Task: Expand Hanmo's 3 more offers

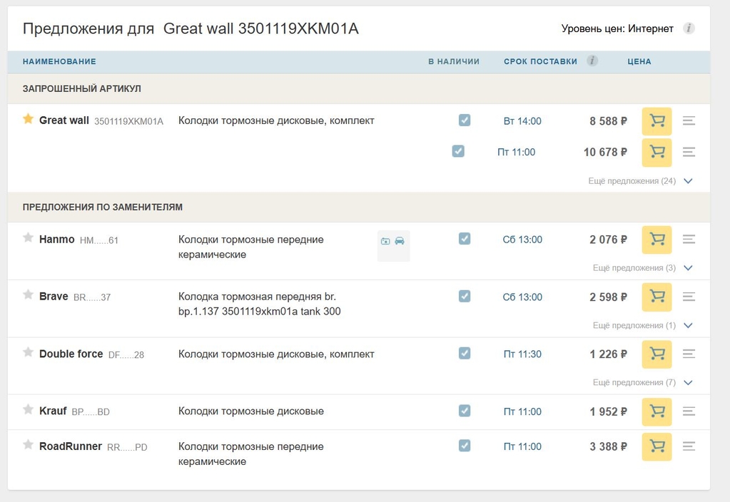Action: pos(642,268)
